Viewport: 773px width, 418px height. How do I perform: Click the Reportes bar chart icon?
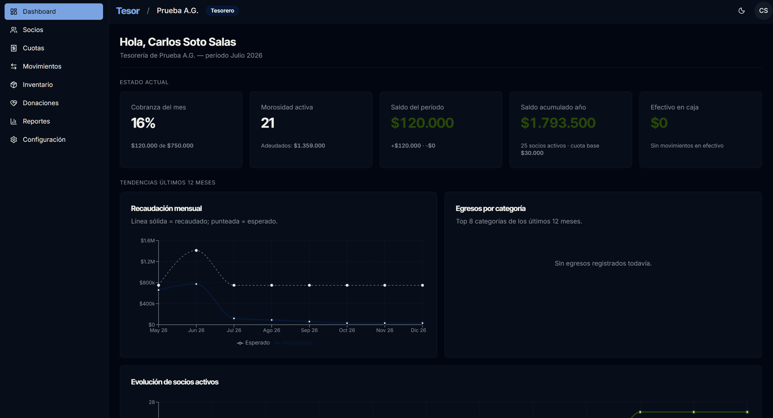pos(14,121)
